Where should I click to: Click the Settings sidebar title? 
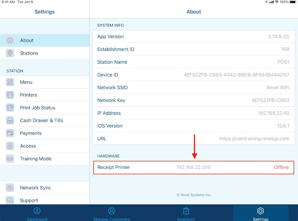coord(45,12)
